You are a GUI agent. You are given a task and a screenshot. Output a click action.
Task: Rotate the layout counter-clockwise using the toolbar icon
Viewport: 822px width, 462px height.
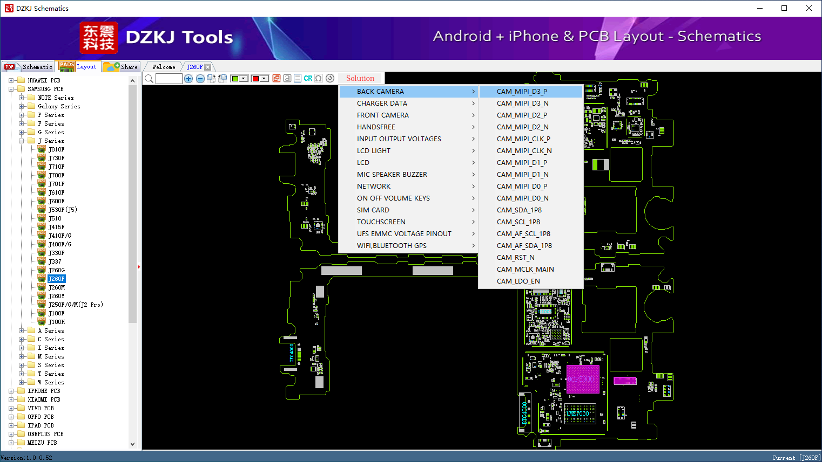point(223,79)
